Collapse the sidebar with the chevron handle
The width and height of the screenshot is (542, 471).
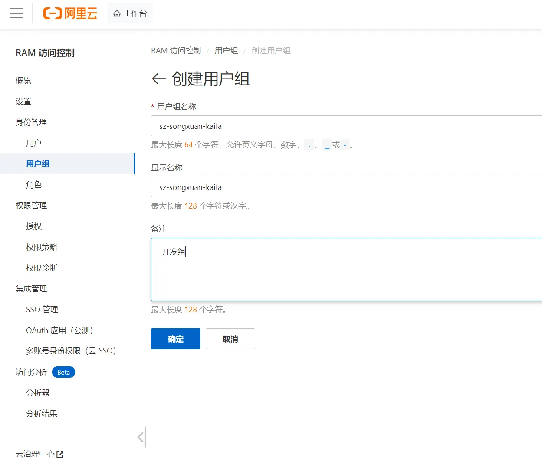point(140,437)
